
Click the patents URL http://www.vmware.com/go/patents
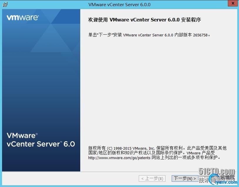119,158
